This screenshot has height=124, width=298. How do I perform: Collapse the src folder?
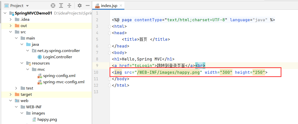click(11, 32)
